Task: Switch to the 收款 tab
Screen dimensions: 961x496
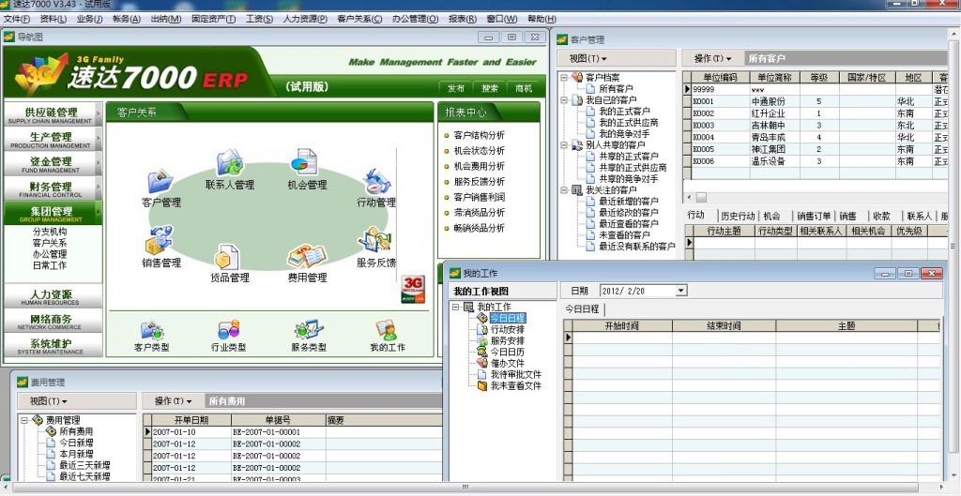Action: tap(881, 217)
